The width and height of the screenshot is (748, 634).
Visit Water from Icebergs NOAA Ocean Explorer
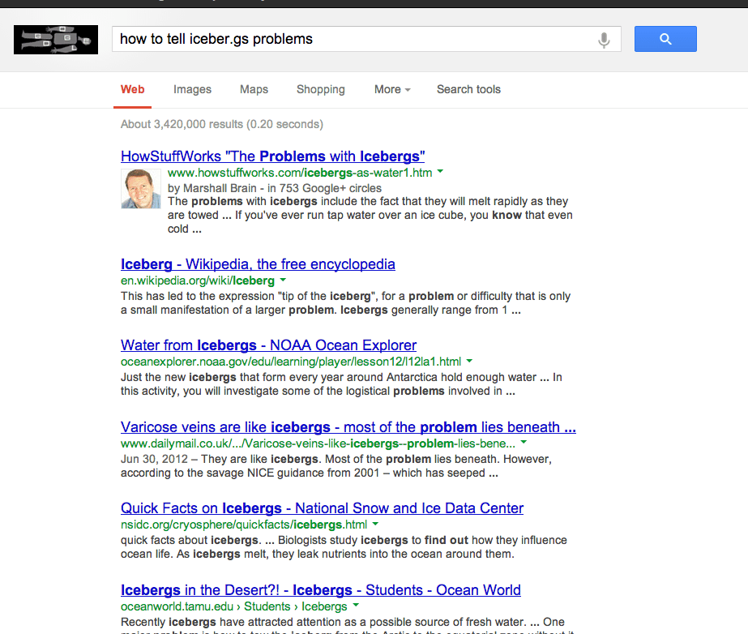(268, 345)
